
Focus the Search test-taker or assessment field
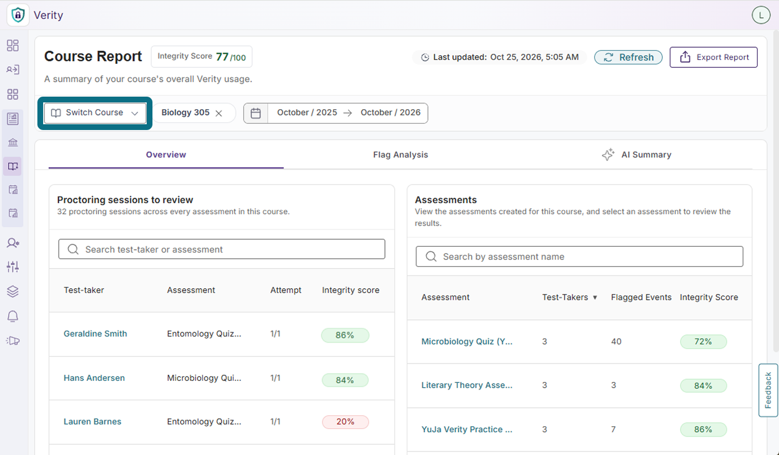tap(222, 249)
